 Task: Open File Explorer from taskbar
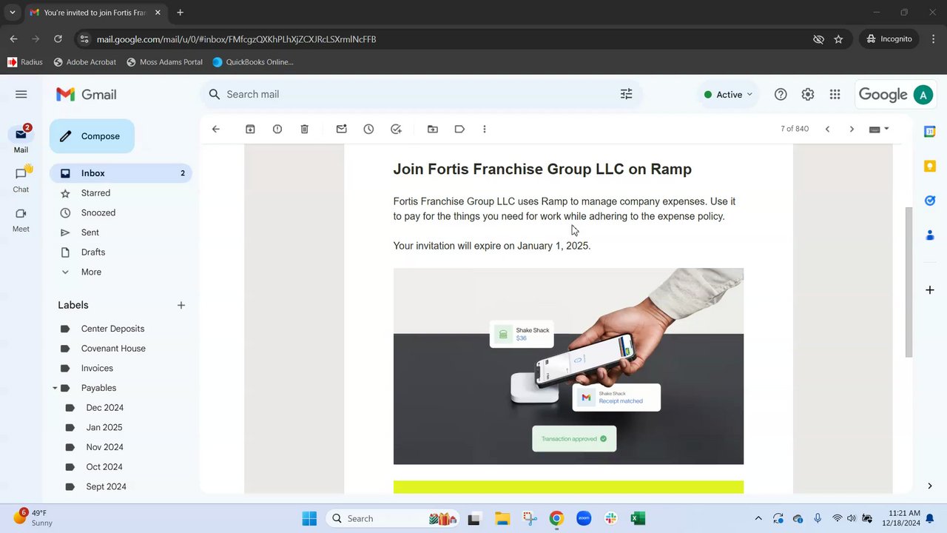[502, 518]
